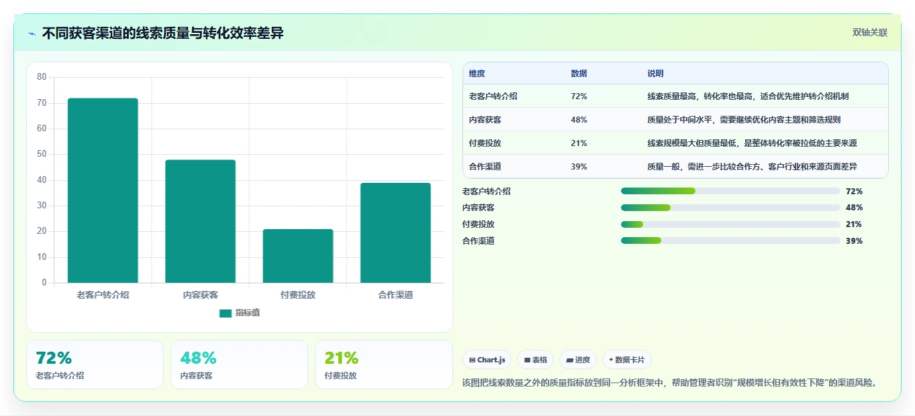The width and height of the screenshot is (915, 416).
Task: Click the 48% table data cell
Action: (579, 120)
